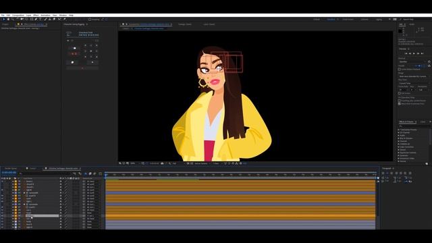Select the Roto Brush tool
432x243 pixels.
coord(59,20)
